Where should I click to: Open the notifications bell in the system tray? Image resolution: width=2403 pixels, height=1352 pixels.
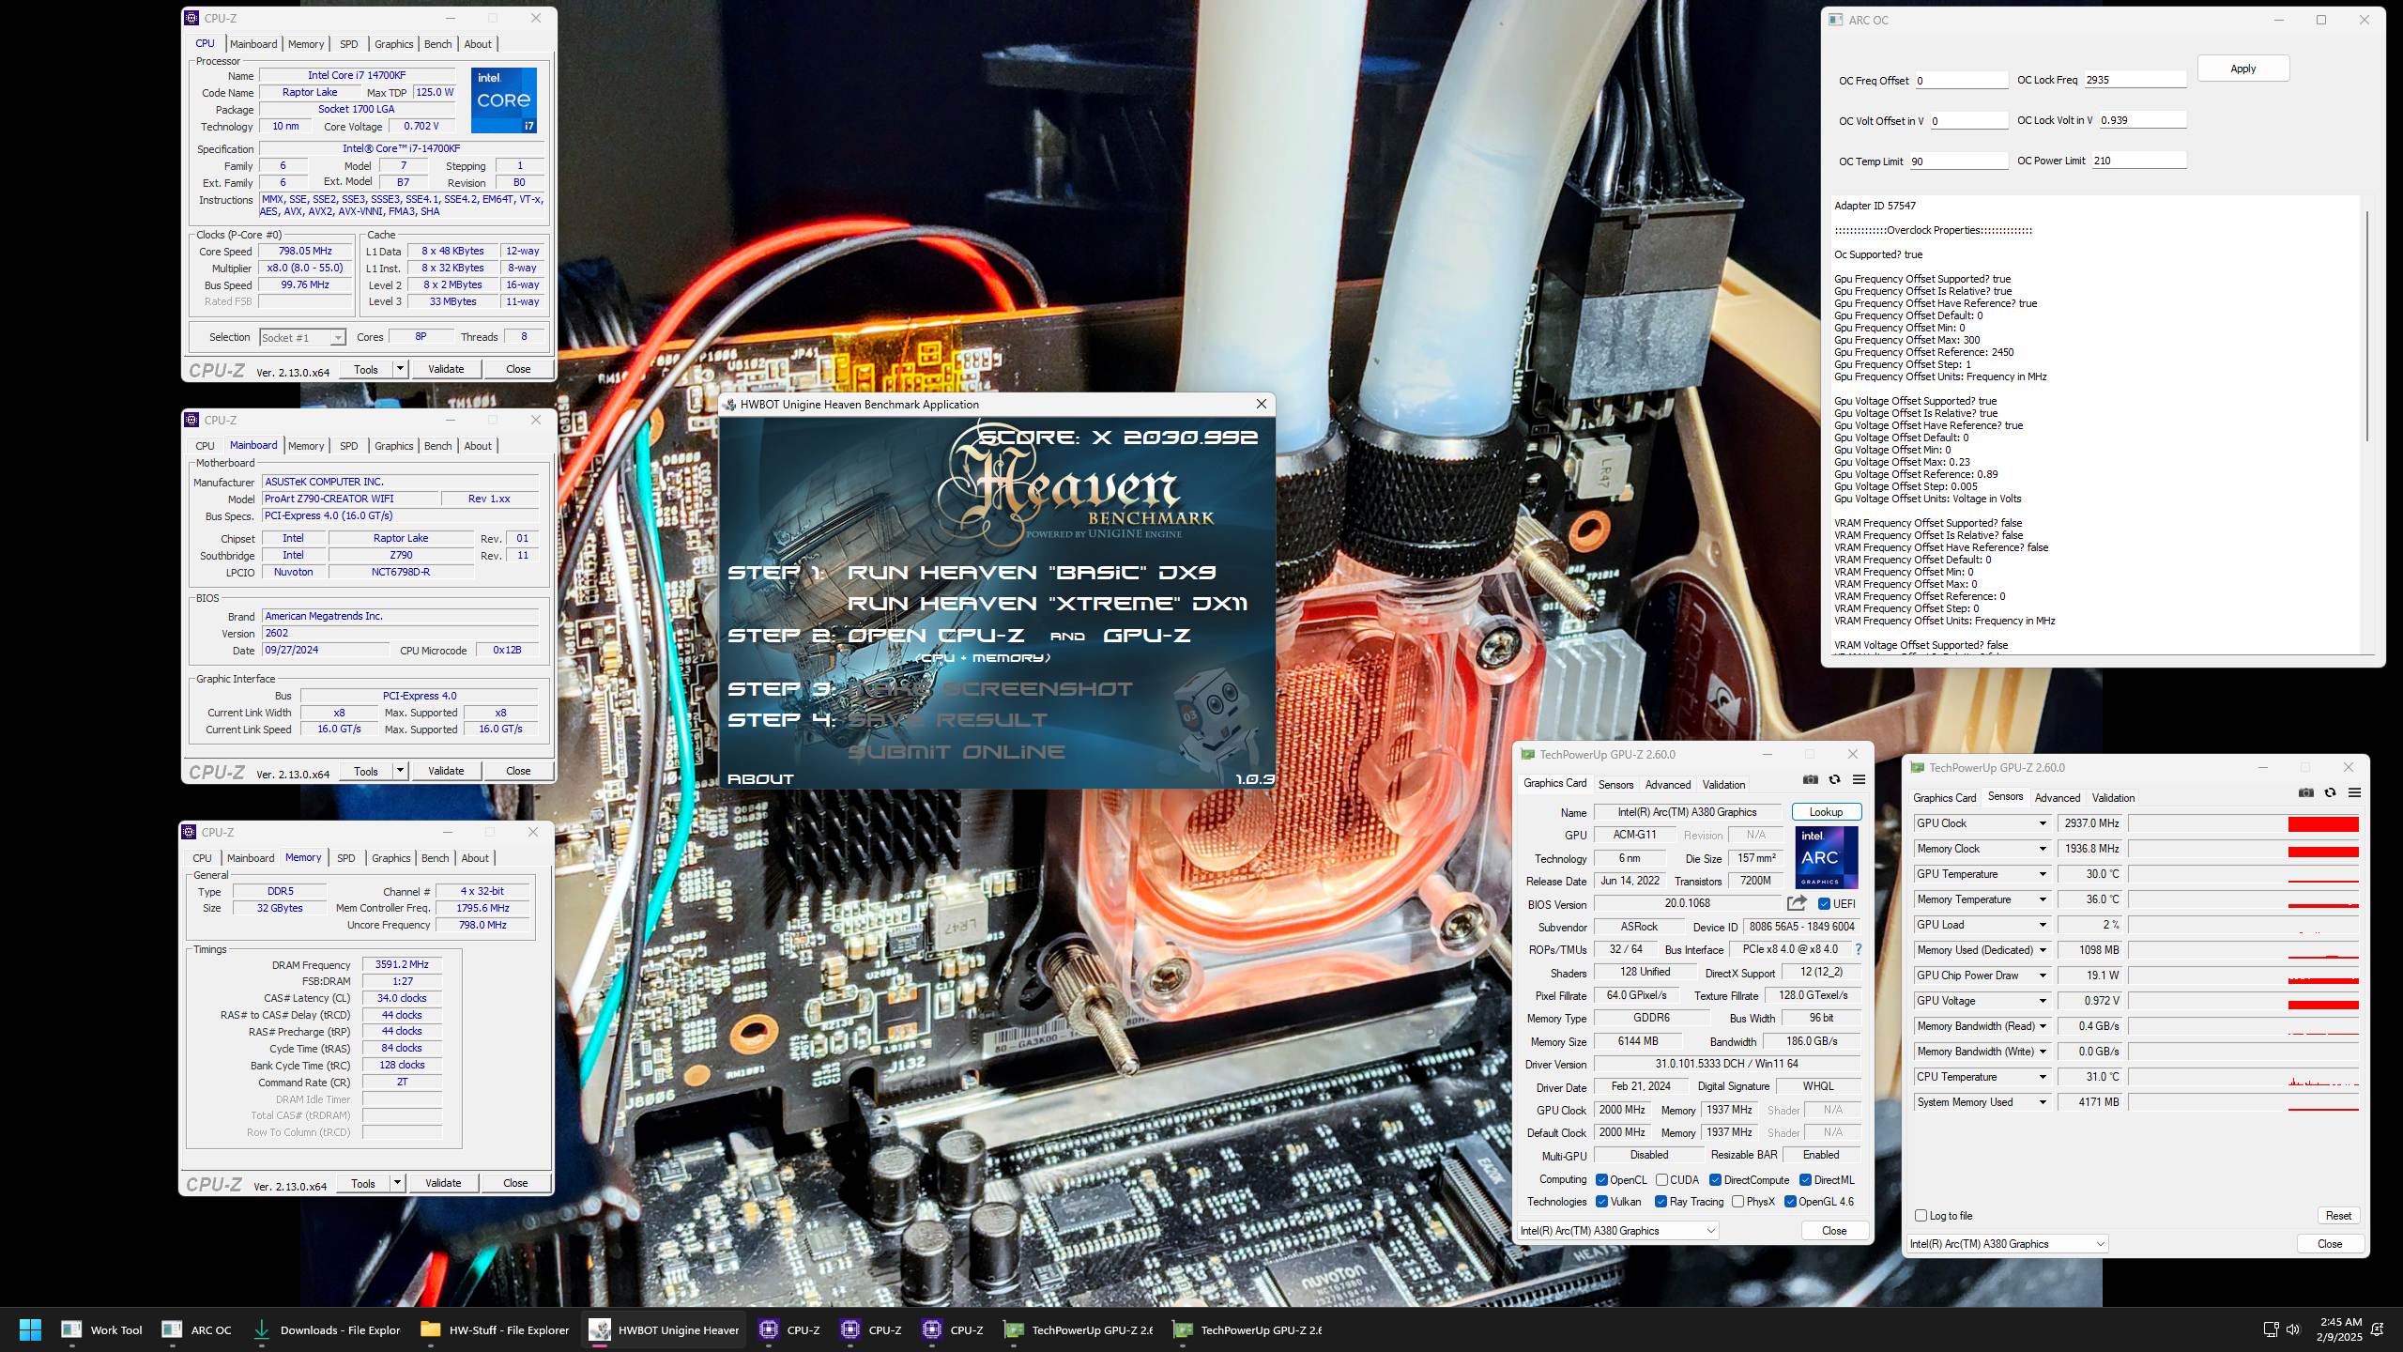[2378, 1329]
